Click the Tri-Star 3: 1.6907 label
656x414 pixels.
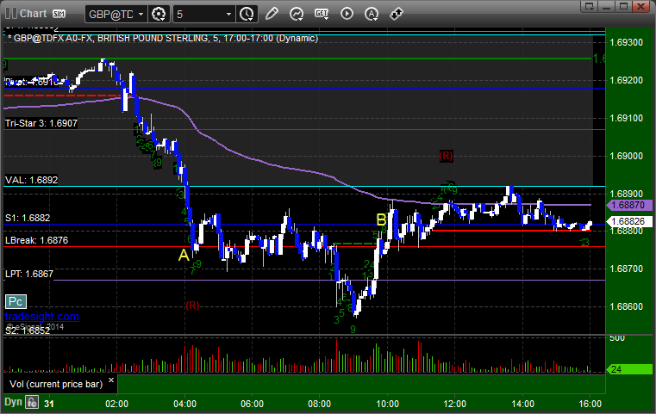[x=41, y=123]
